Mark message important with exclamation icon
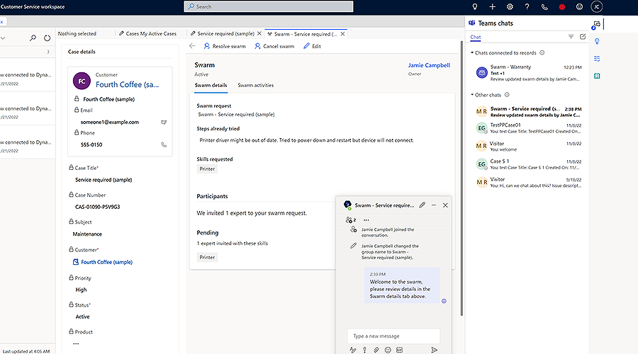This screenshot has height=354, width=638. [x=364, y=350]
